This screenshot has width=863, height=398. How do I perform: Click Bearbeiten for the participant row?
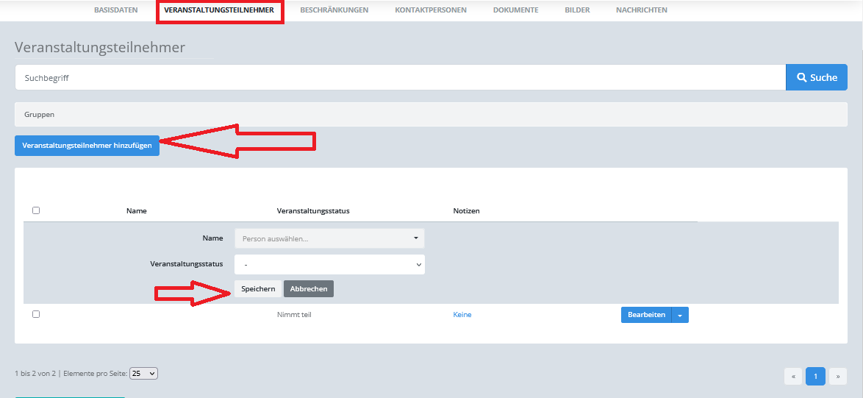click(647, 315)
